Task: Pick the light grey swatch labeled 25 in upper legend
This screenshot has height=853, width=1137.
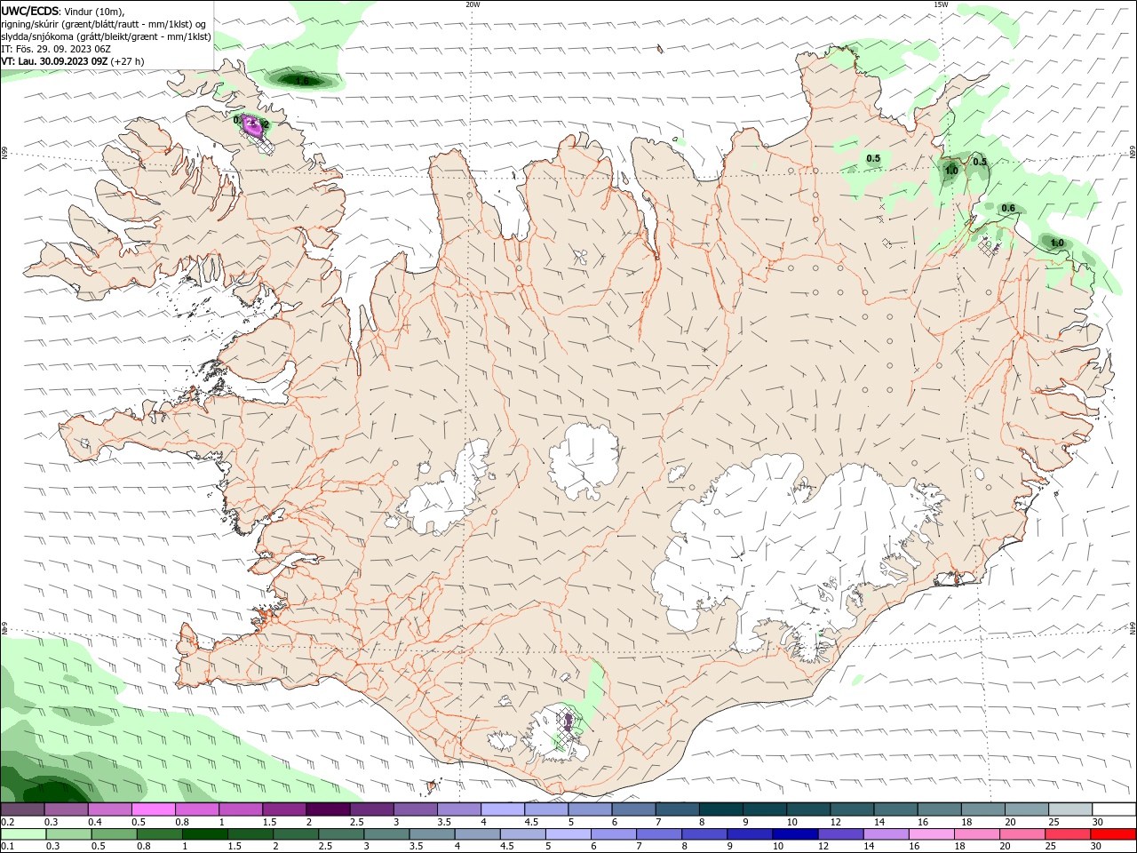Action: click(x=1070, y=809)
